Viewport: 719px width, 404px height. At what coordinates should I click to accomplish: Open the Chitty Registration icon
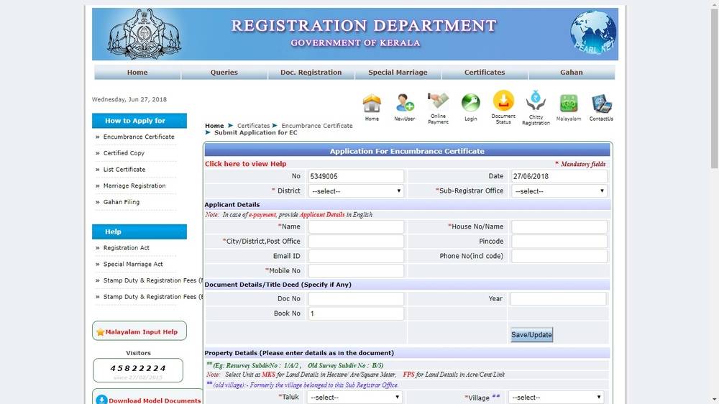pos(536,101)
